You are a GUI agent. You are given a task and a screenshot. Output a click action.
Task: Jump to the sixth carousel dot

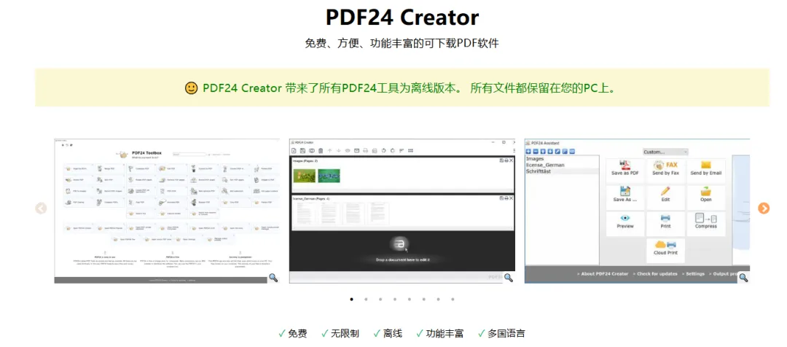pyautogui.click(x=423, y=299)
